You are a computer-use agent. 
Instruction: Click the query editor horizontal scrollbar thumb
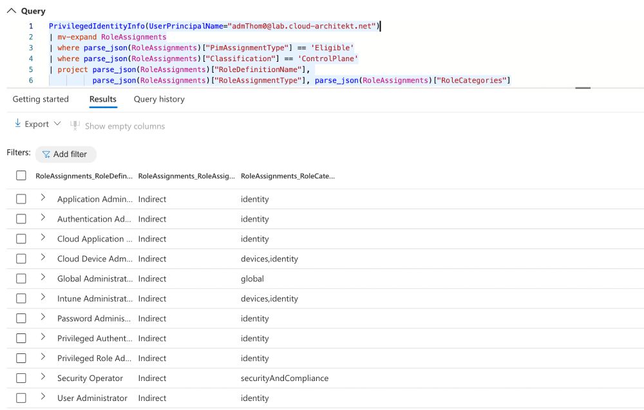click(583, 88)
